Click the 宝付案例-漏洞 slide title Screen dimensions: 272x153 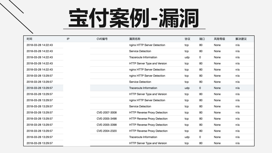[x=134, y=18]
